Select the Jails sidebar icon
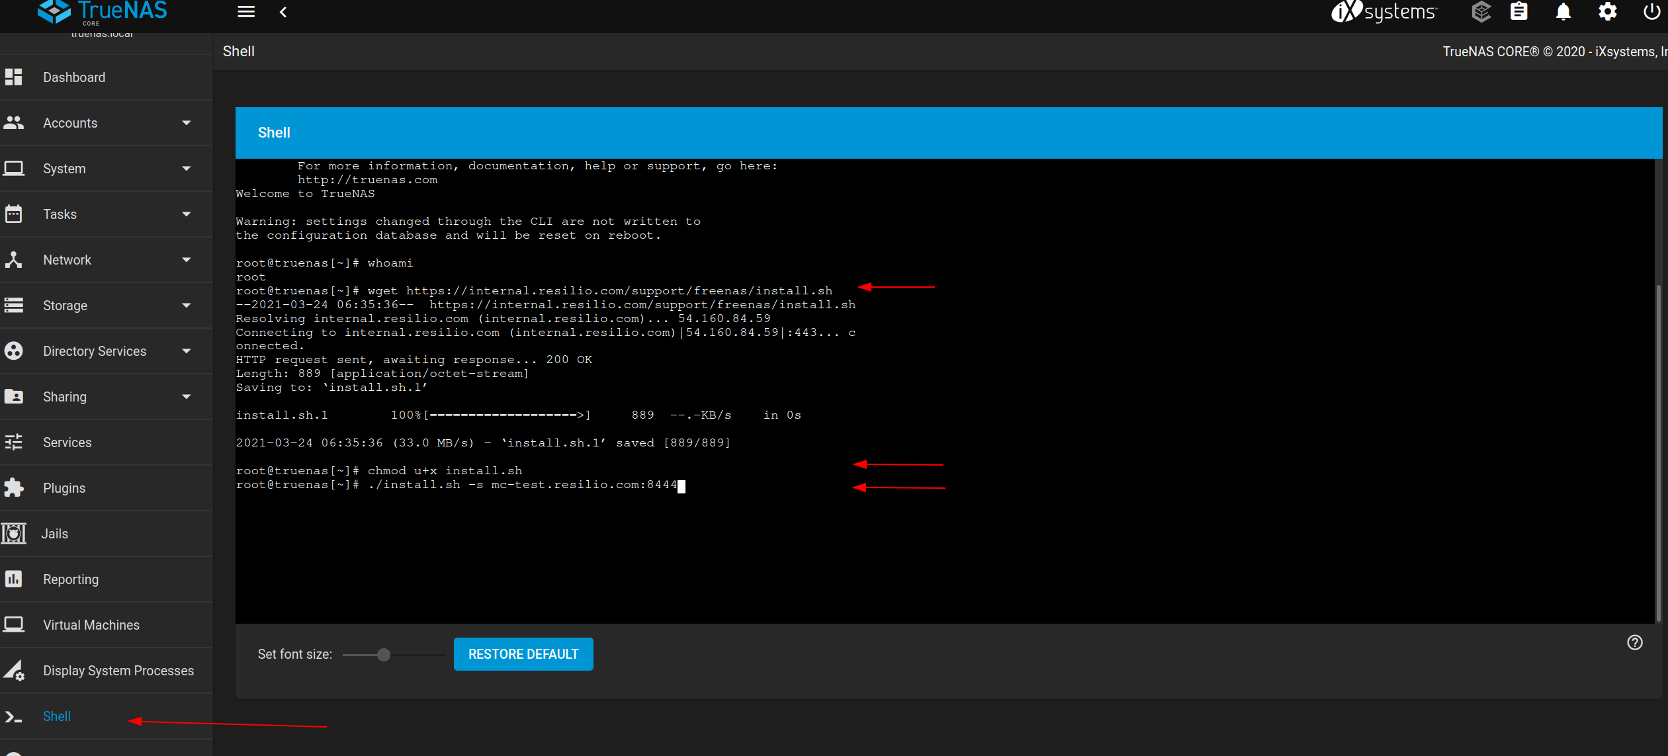1668x756 pixels. click(15, 533)
